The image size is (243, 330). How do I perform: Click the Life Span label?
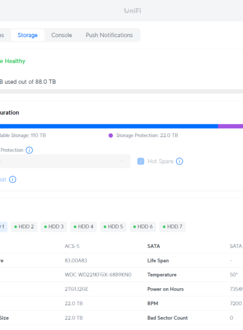click(158, 260)
